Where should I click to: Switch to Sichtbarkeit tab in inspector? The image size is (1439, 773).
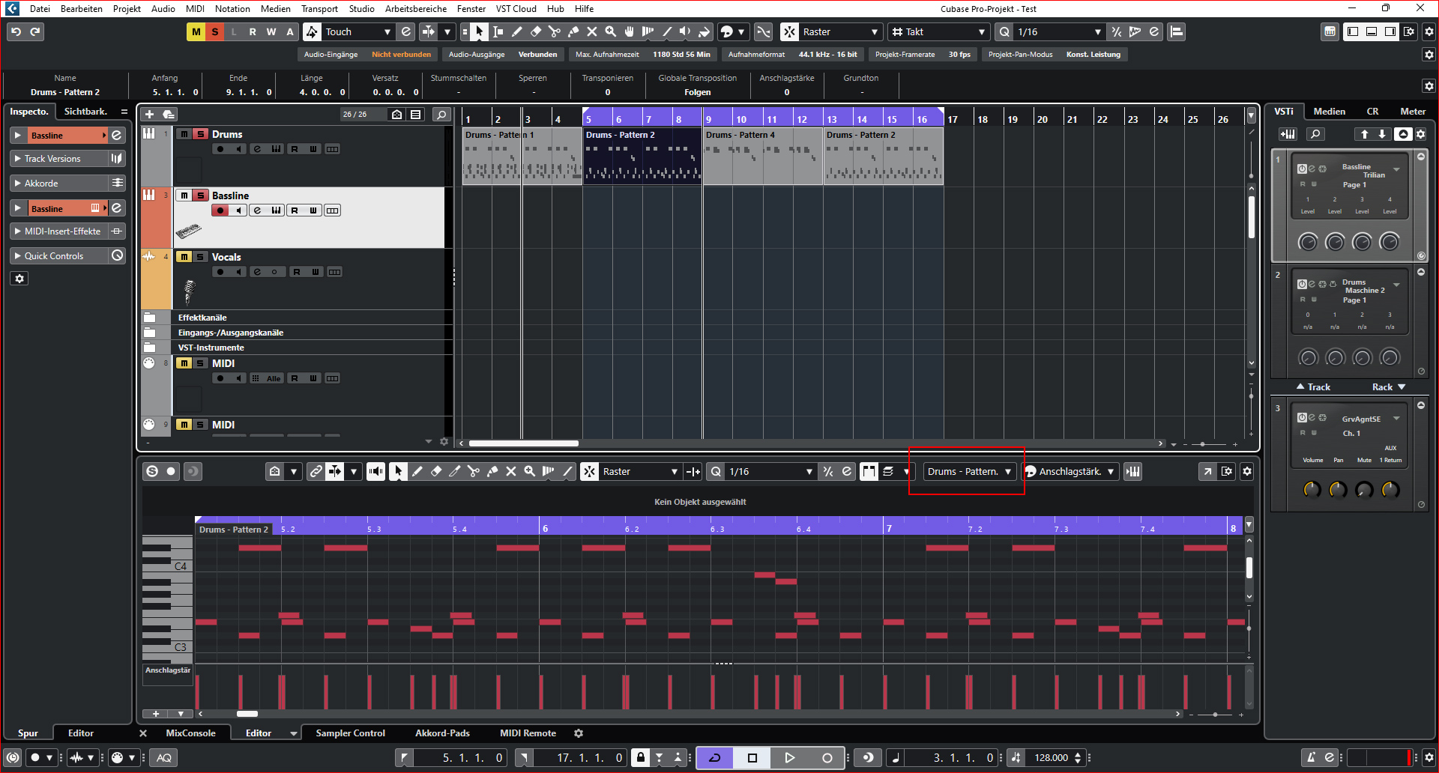tap(85, 111)
